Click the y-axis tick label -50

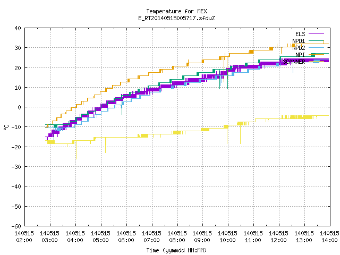tap(16, 207)
